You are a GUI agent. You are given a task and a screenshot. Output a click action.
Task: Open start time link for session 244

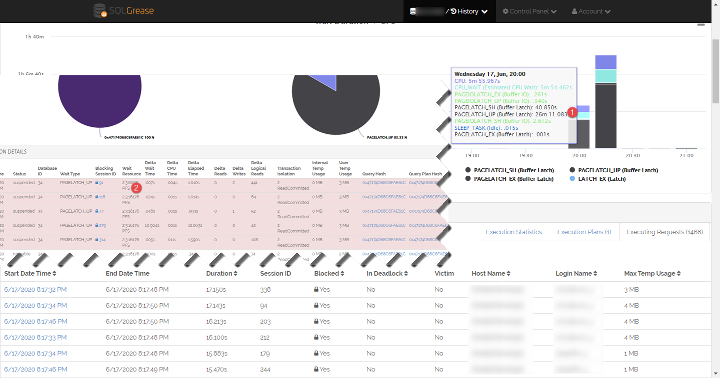35,370
